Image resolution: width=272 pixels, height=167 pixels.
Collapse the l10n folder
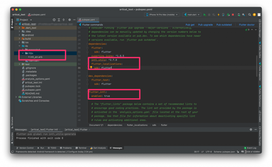pyautogui.click(x=23, y=53)
